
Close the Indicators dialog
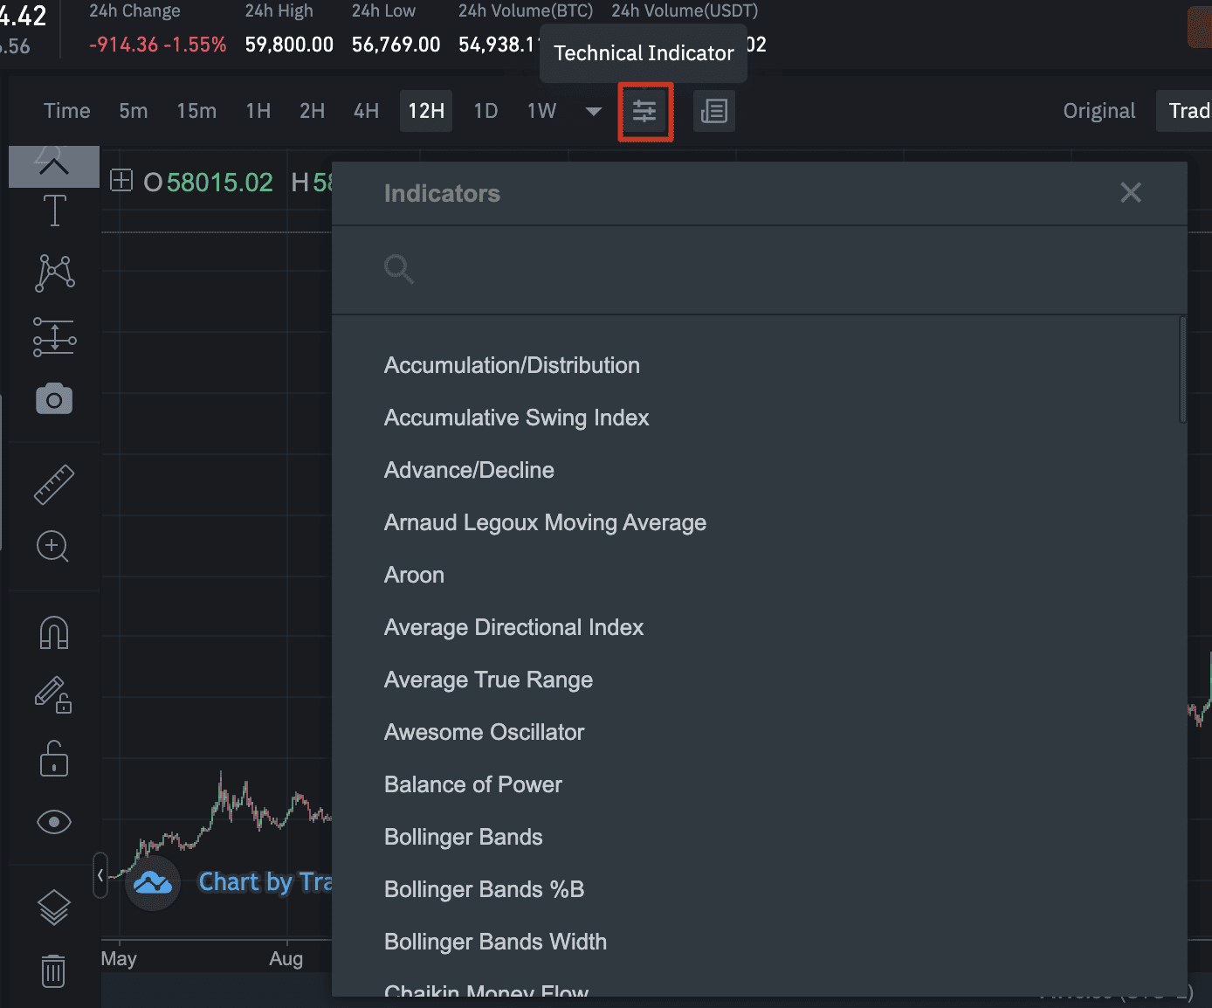click(x=1131, y=192)
